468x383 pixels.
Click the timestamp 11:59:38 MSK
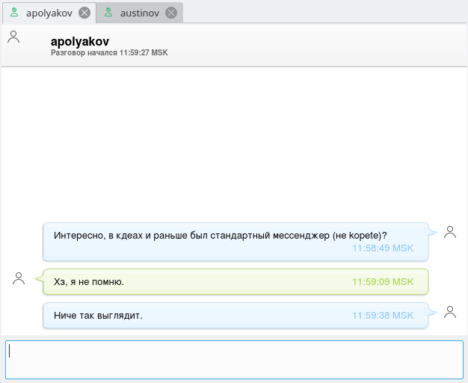pyautogui.click(x=383, y=316)
